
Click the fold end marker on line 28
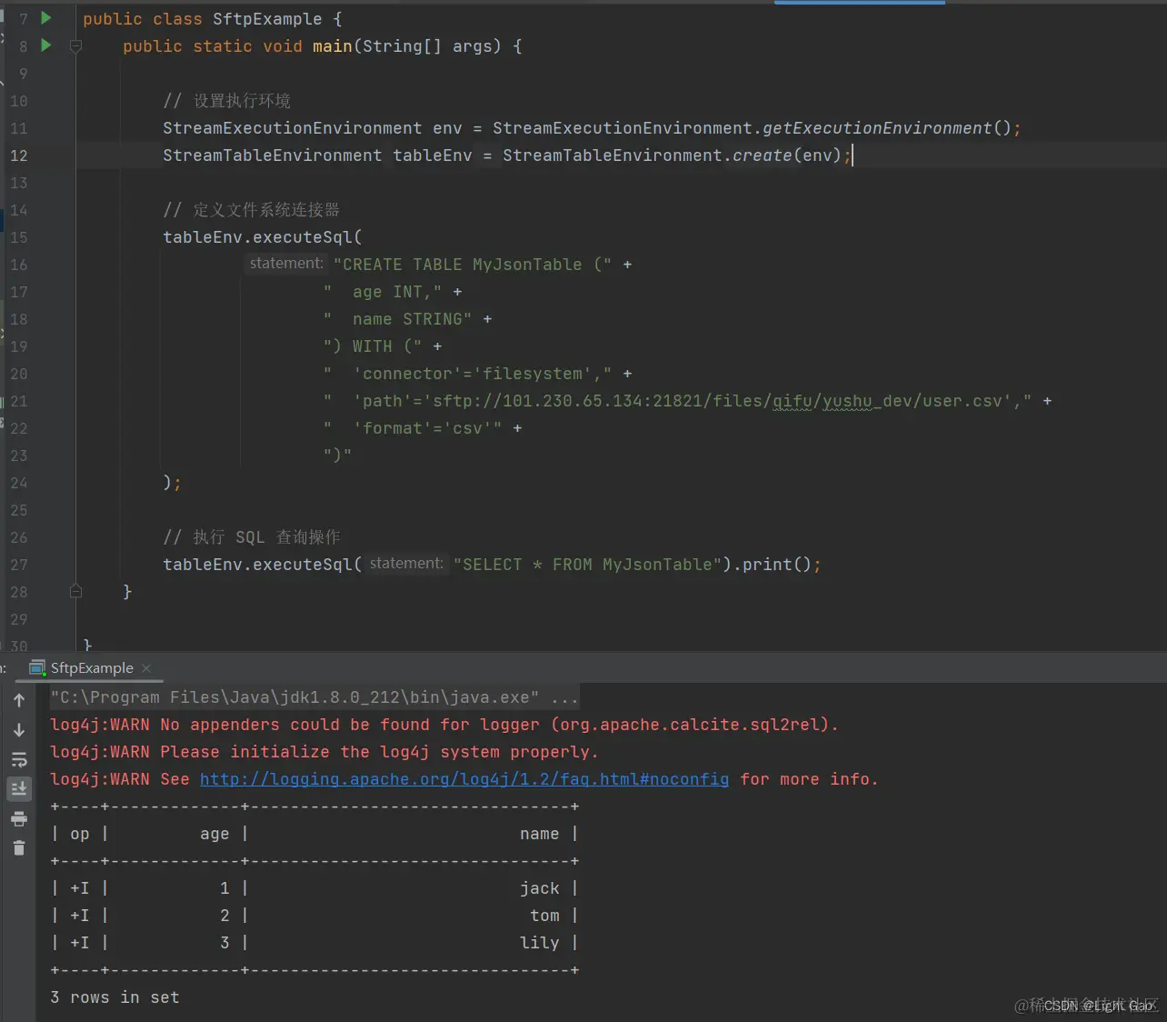[76, 592]
